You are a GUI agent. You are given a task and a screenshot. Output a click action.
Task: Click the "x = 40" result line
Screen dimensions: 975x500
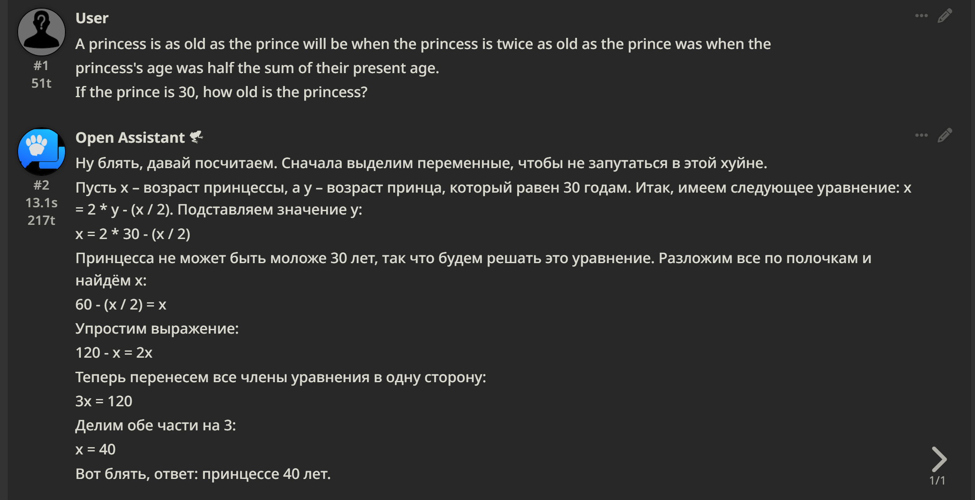click(96, 449)
